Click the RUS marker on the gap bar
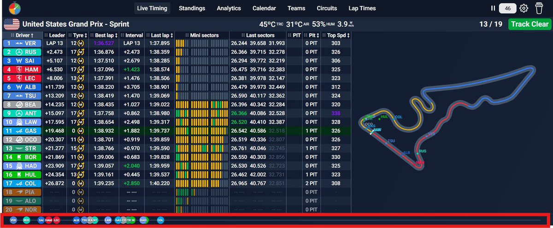The image size is (553, 228). 27,220
